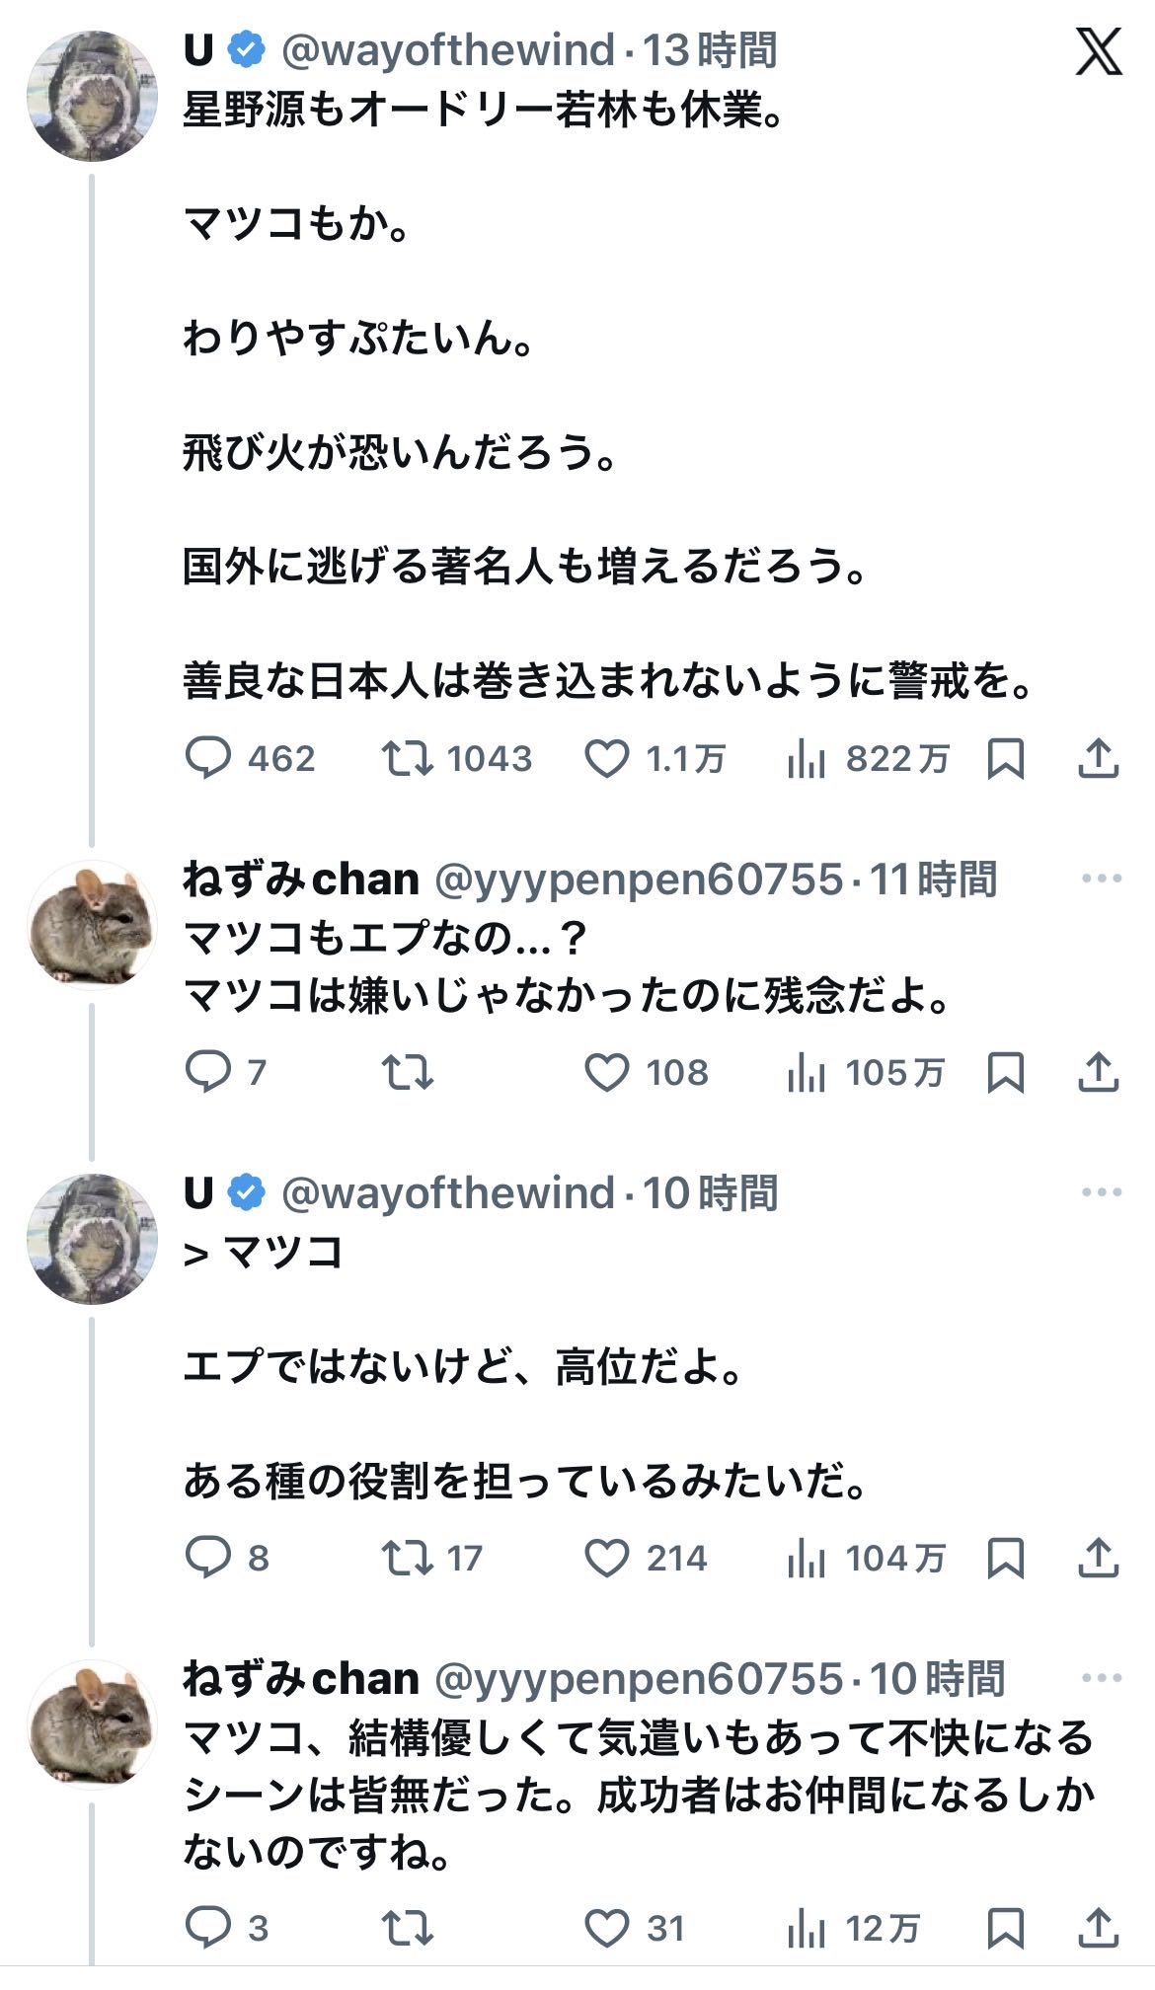Screen dimensions: 1155x1990
Task: Click the X logo icon
Action: point(1098,52)
